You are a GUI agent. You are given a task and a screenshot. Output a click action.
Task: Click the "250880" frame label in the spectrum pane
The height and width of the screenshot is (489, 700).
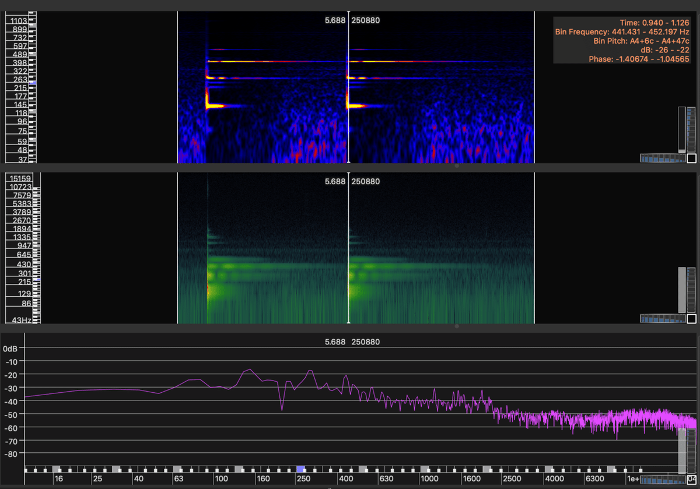(366, 342)
